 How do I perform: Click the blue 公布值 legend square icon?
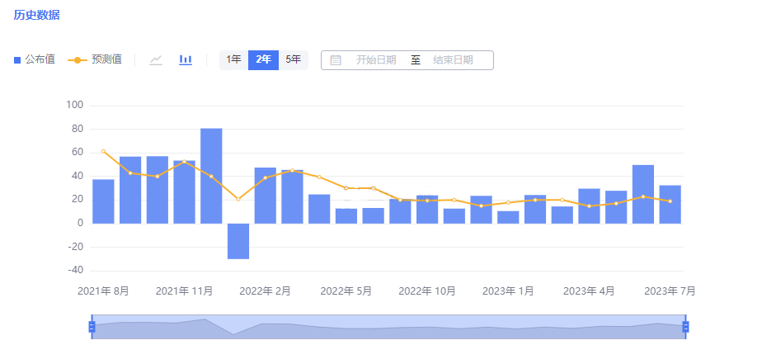point(18,59)
